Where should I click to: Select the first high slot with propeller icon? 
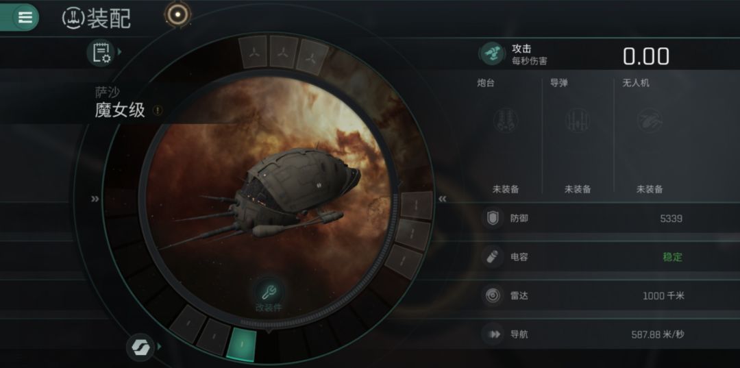pos(254,53)
